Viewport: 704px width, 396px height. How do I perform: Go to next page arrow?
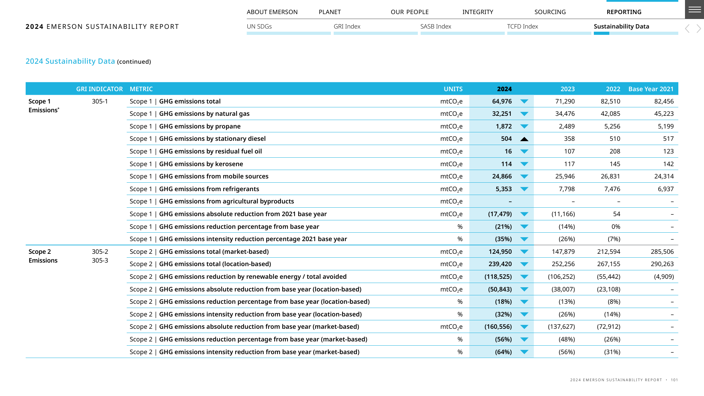click(699, 29)
